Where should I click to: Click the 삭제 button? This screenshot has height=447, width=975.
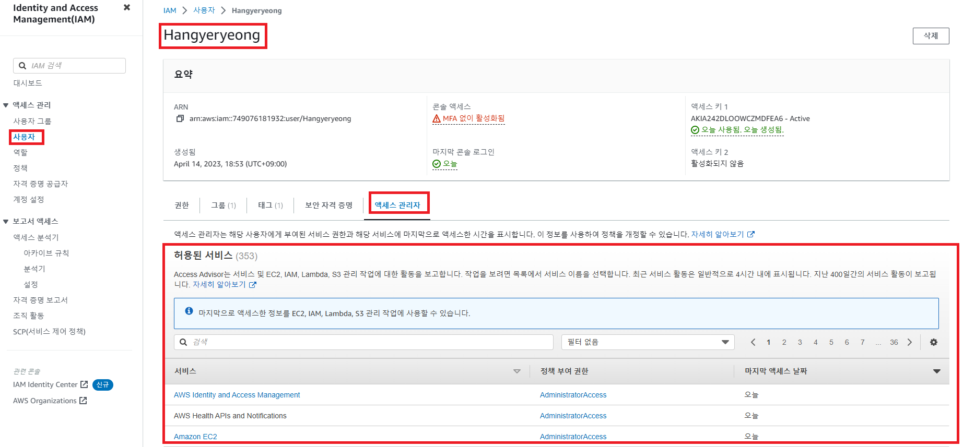[x=931, y=36]
